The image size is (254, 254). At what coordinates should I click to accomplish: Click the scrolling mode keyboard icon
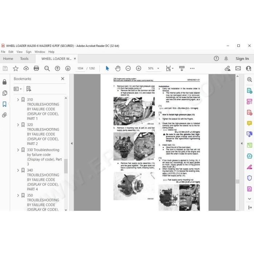tap(181, 68)
